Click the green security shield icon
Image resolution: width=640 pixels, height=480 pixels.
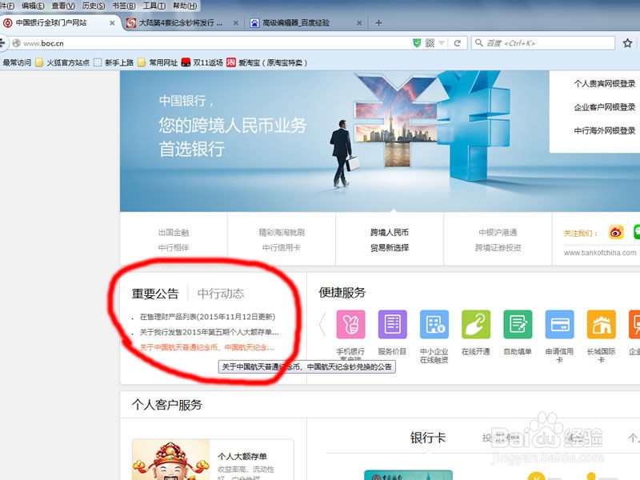click(x=417, y=43)
